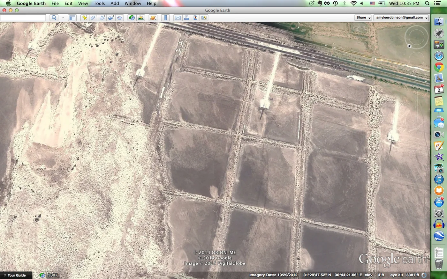Open the Ruler measuring tool
The height and width of the screenshot is (279, 447).
coord(165,18)
